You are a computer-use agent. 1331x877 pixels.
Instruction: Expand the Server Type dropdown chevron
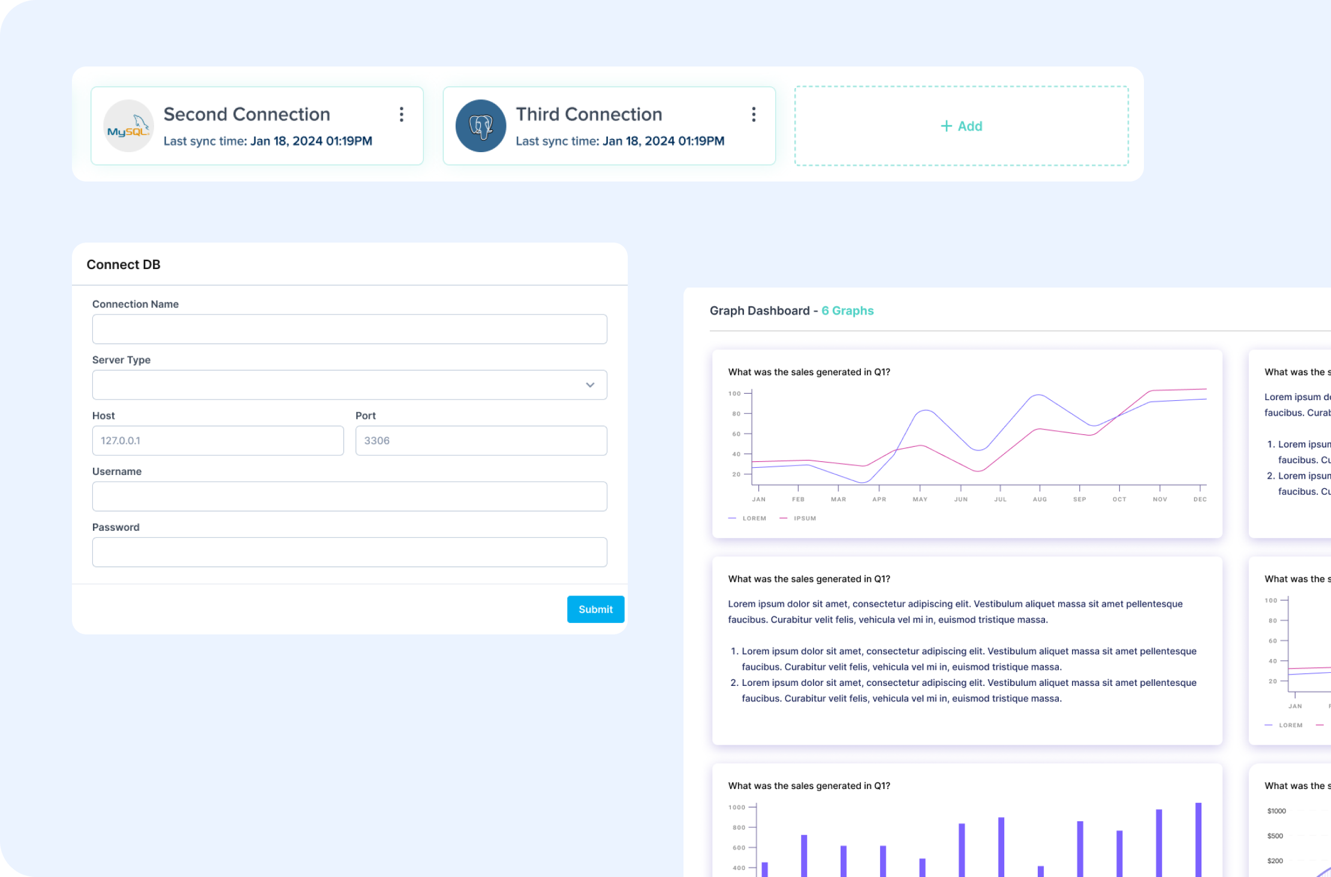click(x=590, y=385)
